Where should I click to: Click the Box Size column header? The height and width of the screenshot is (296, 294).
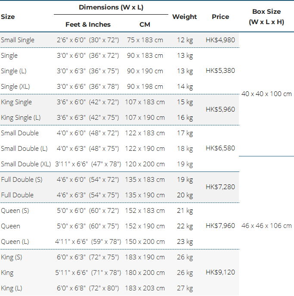(266, 17)
